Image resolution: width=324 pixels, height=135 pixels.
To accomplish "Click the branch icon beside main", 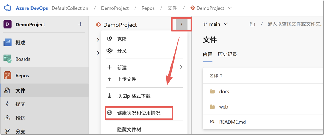I will pyautogui.click(x=205, y=24).
